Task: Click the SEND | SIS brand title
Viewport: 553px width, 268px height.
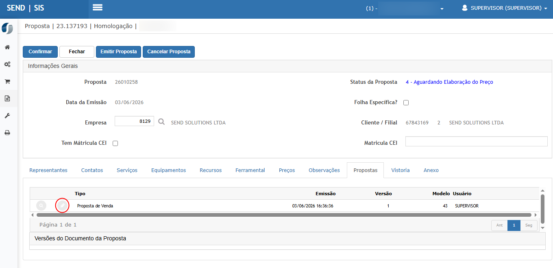Action: [25, 8]
